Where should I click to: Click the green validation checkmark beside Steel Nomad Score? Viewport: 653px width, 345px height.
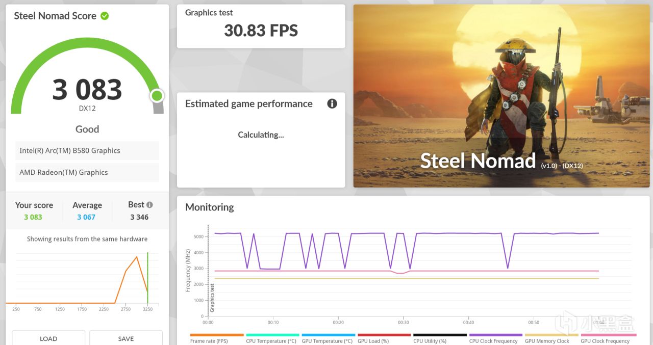[105, 16]
